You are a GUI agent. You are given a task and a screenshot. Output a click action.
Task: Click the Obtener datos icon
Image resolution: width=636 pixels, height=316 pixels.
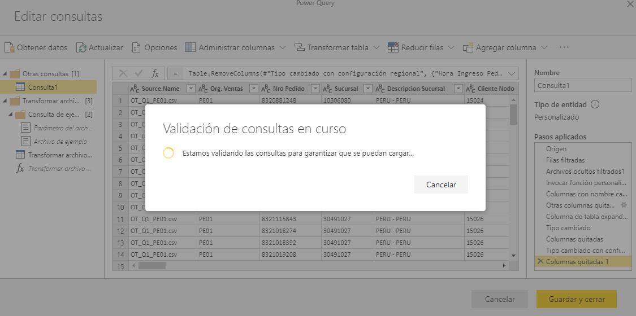point(10,47)
